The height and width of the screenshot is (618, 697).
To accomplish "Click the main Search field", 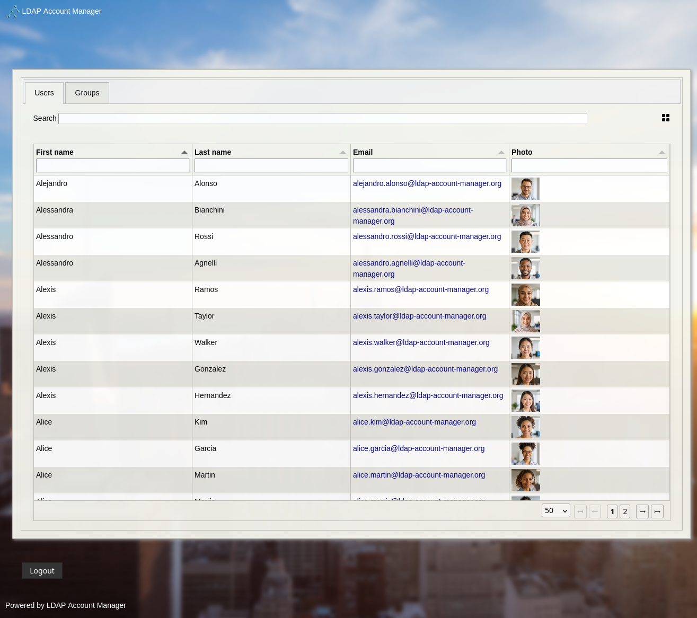I will [x=322, y=118].
